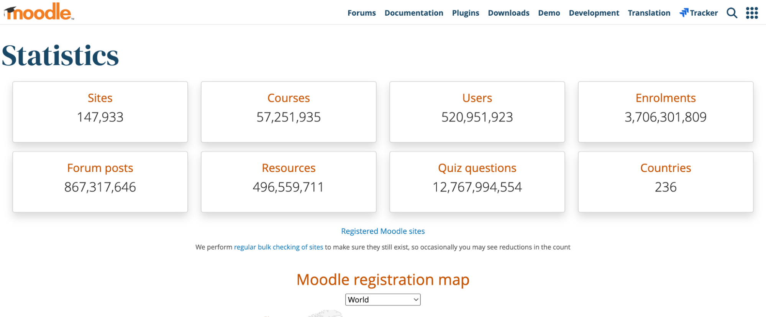The image size is (766, 317).
Task: Click the Quiz questions card heading
Action: tap(477, 168)
